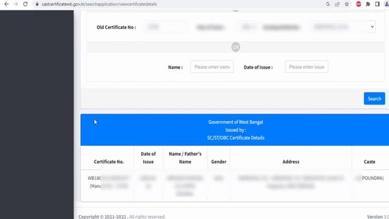Go back to previous page in browser
This screenshot has height=219, width=389.
pyautogui.click(x=7, y=4)
